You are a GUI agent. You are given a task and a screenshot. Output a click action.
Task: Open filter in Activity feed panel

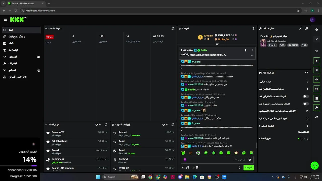[98, 125]
